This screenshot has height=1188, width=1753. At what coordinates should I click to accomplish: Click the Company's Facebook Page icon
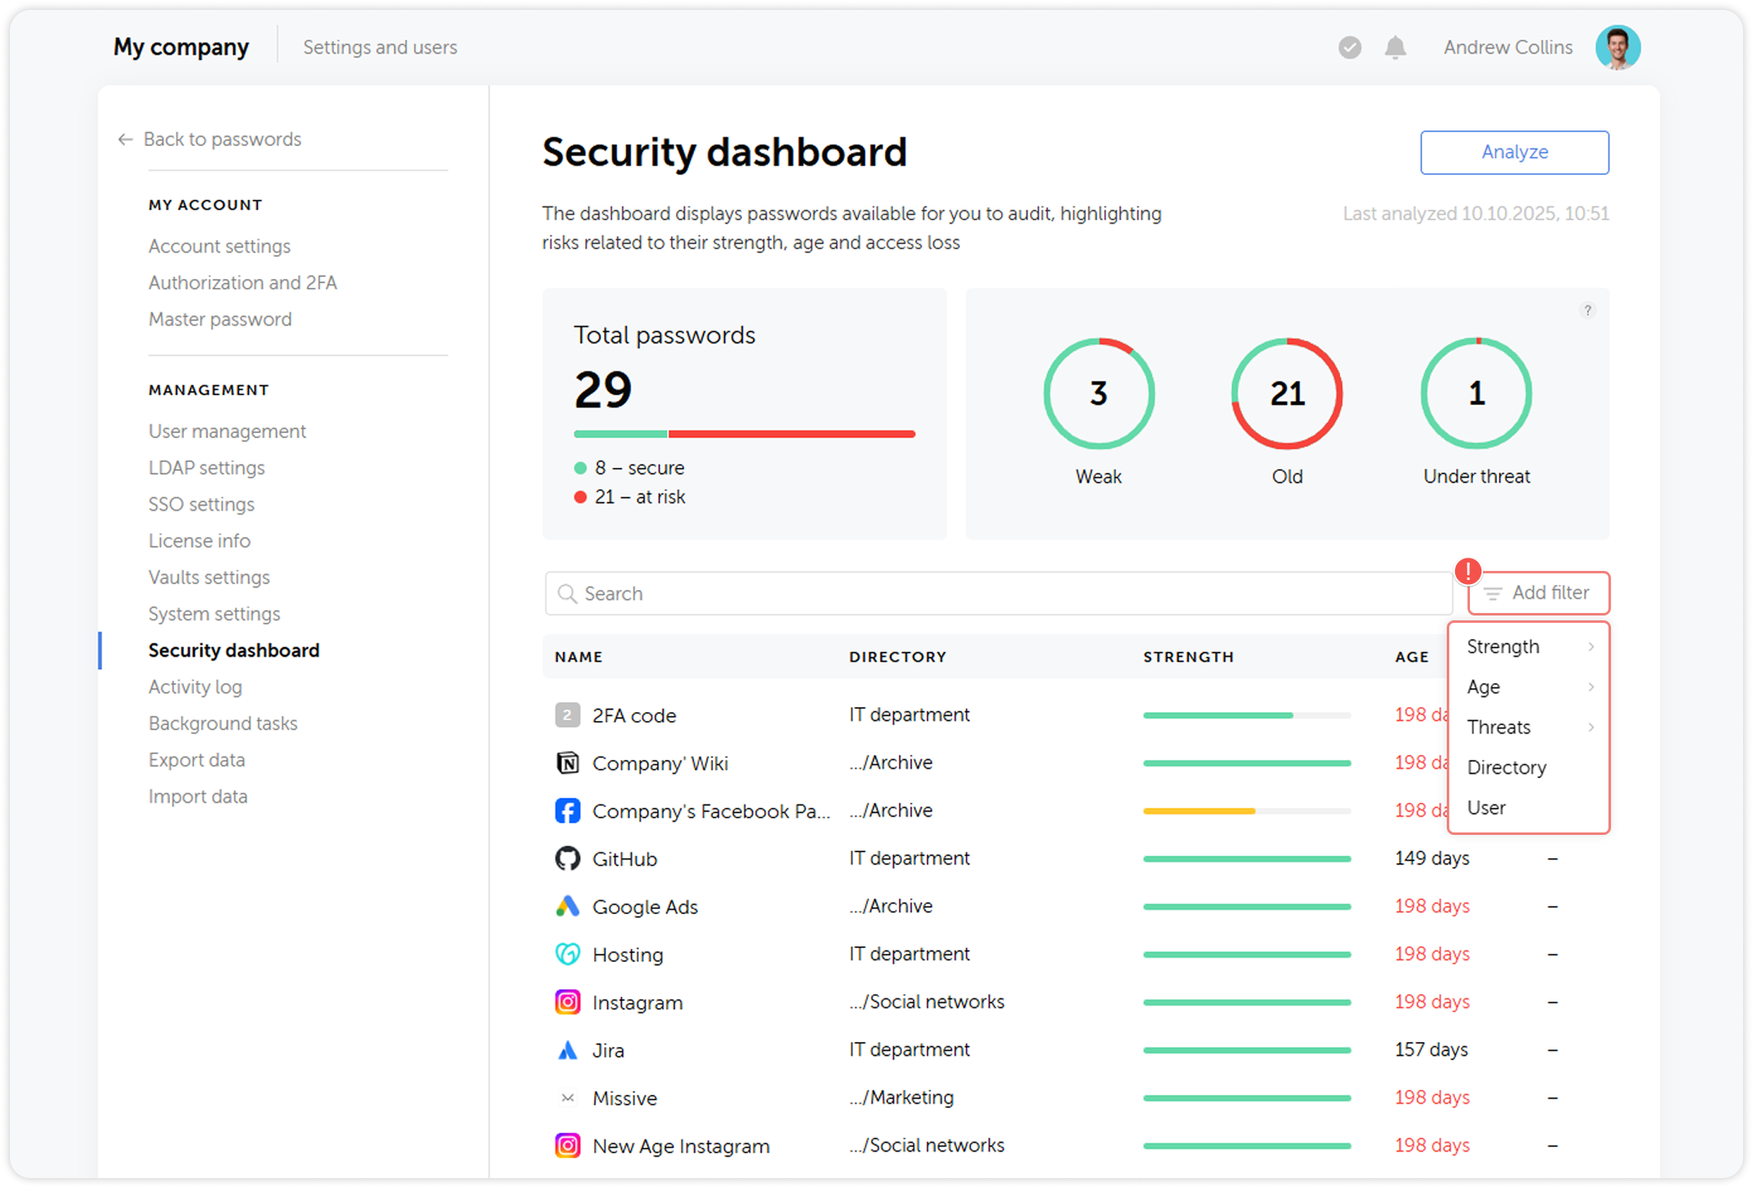pyautogui.click(x=567, y=811)
